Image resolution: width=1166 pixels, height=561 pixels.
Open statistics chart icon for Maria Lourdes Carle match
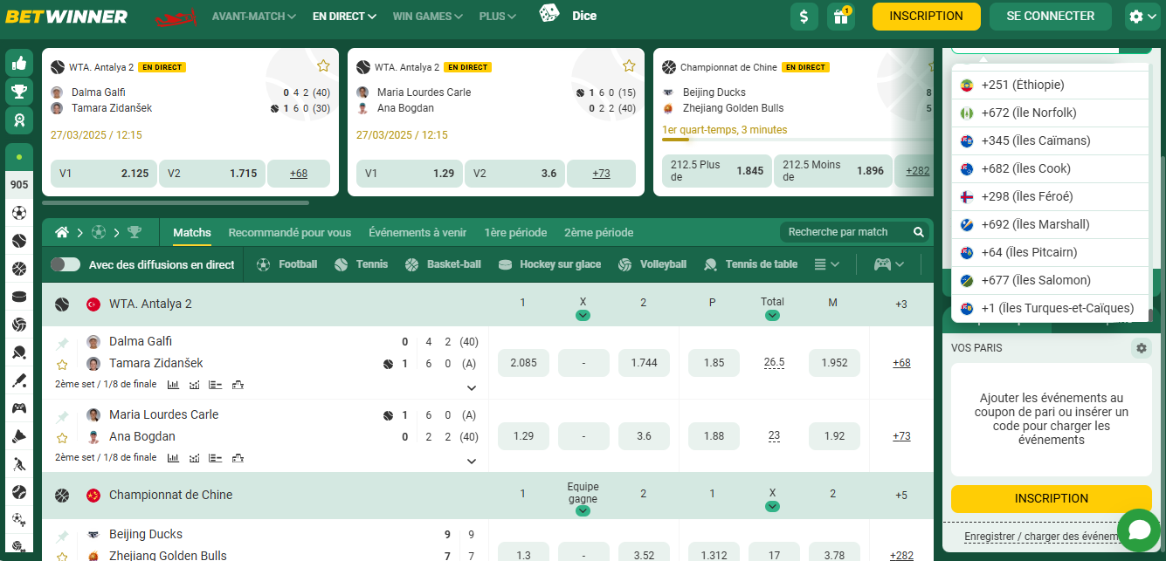click(173, 457)
